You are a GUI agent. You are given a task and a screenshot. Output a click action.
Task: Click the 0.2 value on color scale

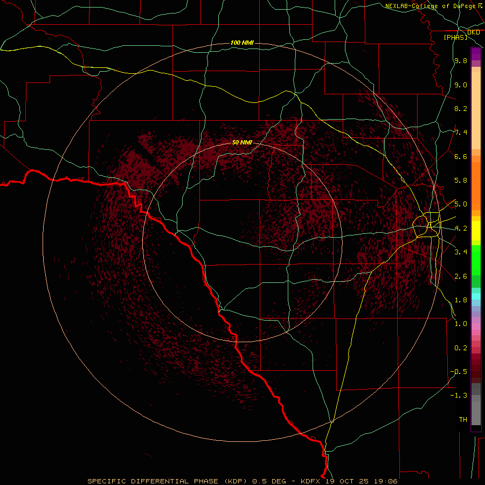pyautogui.click(x=461, y=348)
